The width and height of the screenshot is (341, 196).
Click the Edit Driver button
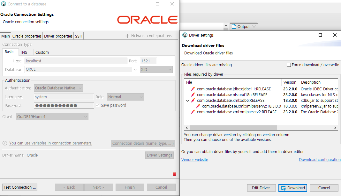click(261, 188)
